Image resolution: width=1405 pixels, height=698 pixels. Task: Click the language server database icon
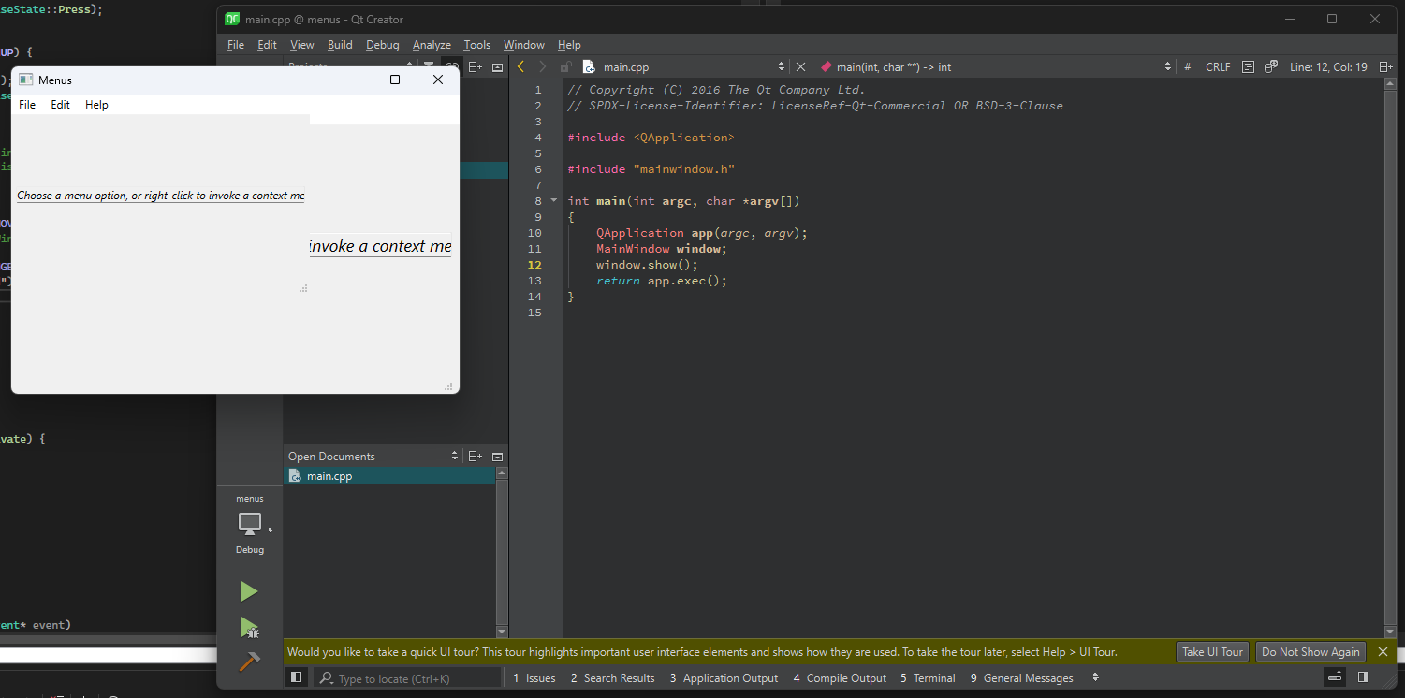pyautogui.click(x=1271, y=66)
